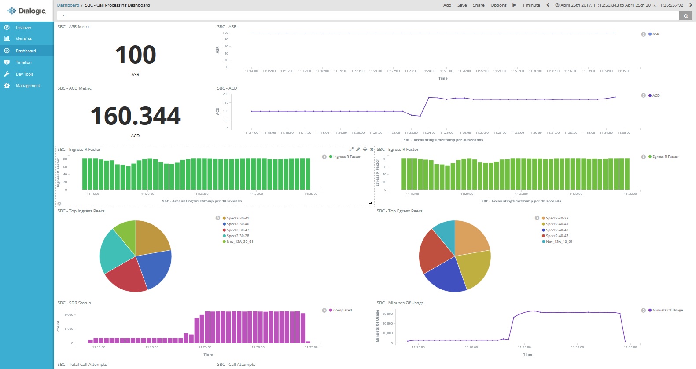Viewport: 696px width, 369px height.
Task: Click the Share button in top bar
Action: (479, 5)
